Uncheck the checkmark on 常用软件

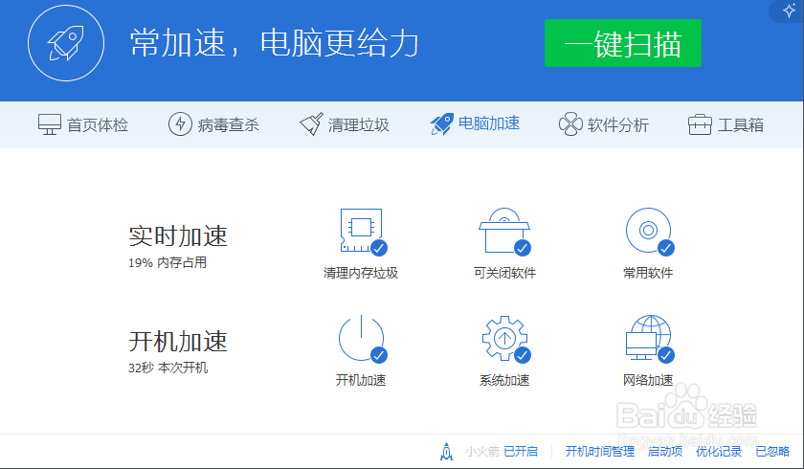pyautogui.click(x=666, y=248)
